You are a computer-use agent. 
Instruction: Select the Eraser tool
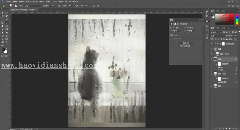click(2, 29)
